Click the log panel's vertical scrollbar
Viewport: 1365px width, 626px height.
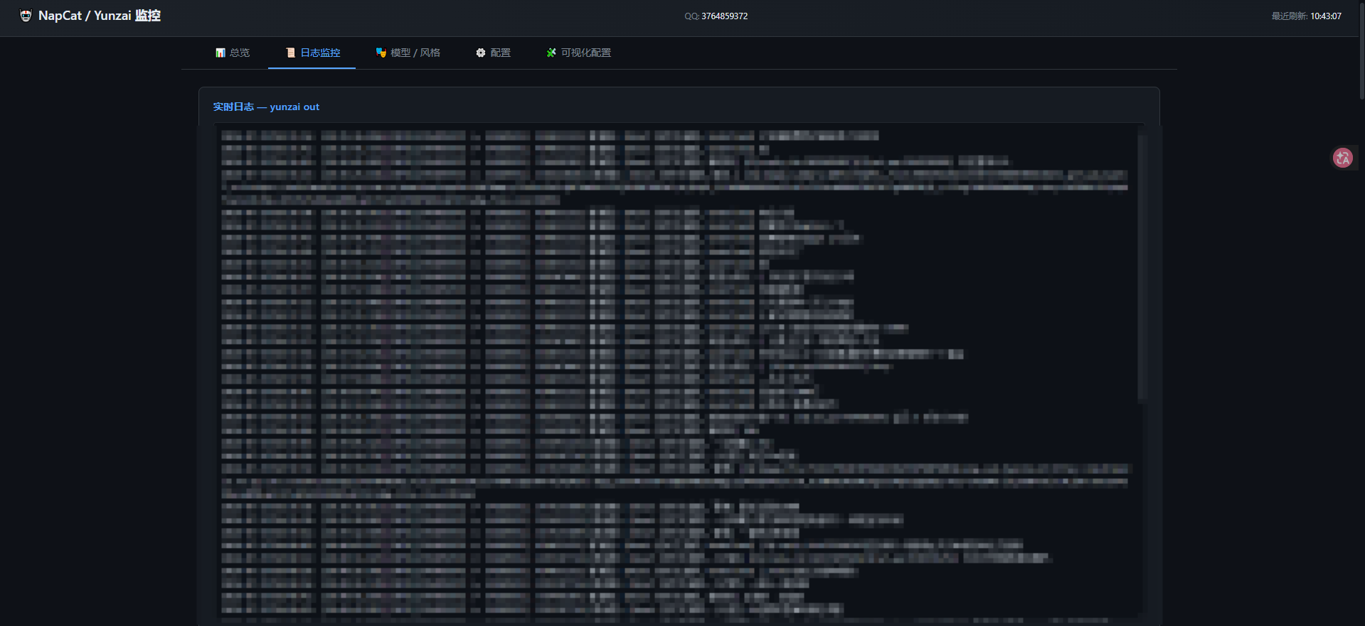[1142, 267]
